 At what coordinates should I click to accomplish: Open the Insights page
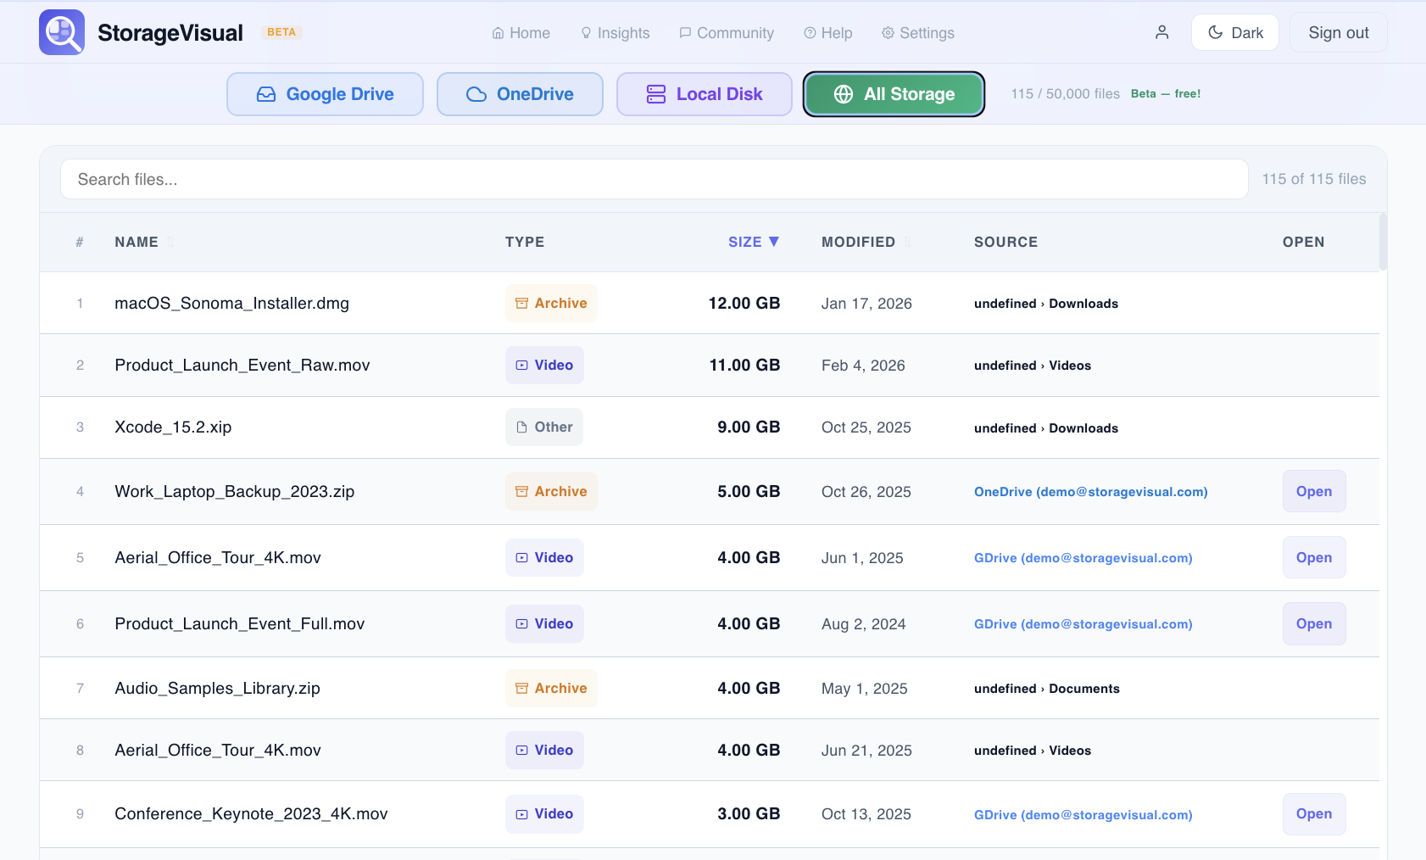click(616, 32)
